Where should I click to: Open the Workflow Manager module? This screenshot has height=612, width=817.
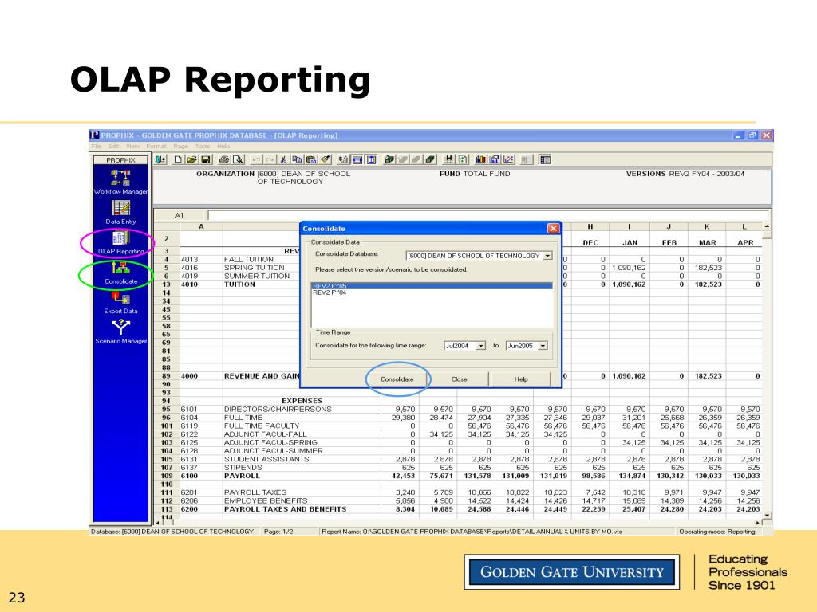[121, 182]
